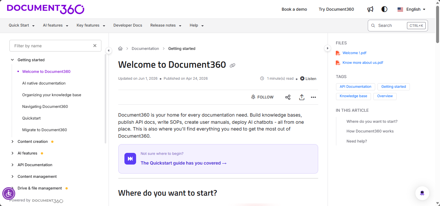Collapse the left sidebar arrow
The image size is (440, 206).
109,50
